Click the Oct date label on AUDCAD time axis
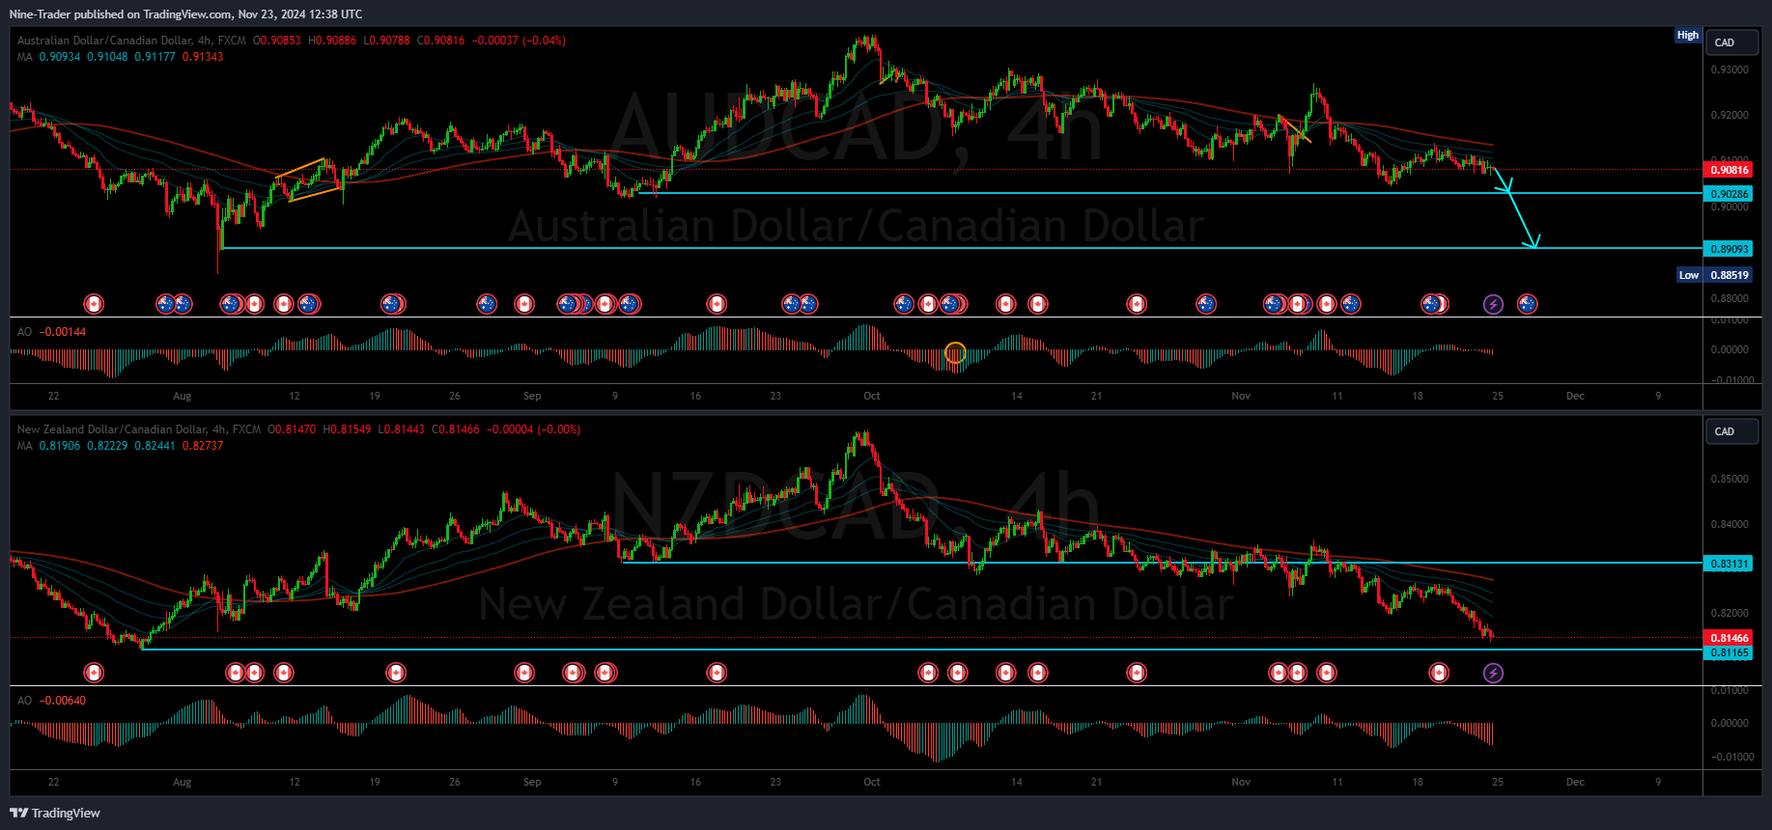1772x830 pixels. pyautogui.click(x=872, y=396)
